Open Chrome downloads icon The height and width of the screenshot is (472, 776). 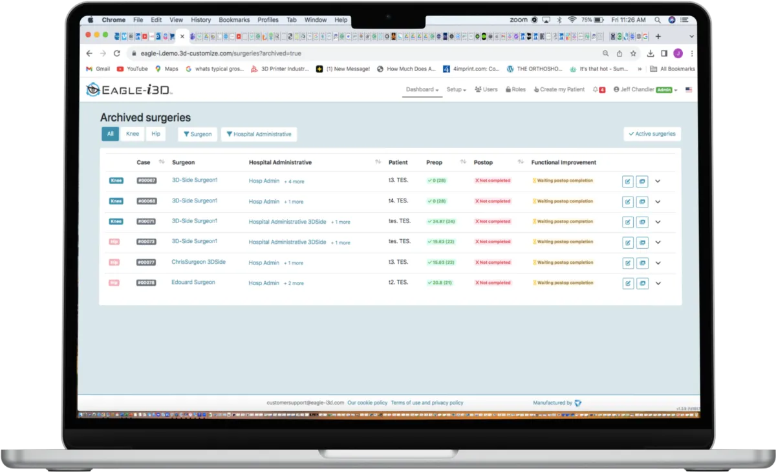coord(651,54)
